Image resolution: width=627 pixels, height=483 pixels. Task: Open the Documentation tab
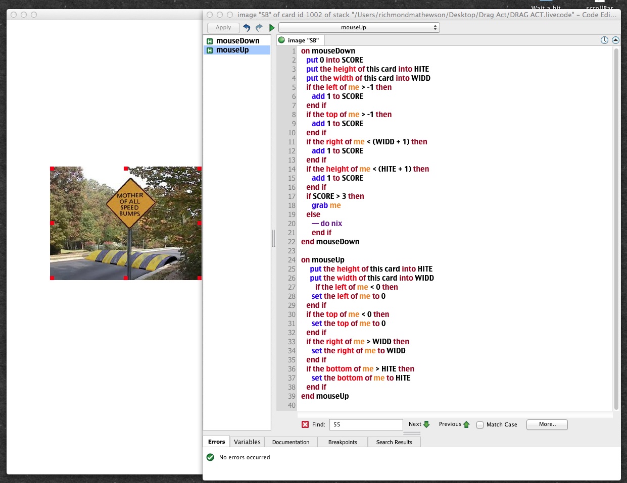291,442
